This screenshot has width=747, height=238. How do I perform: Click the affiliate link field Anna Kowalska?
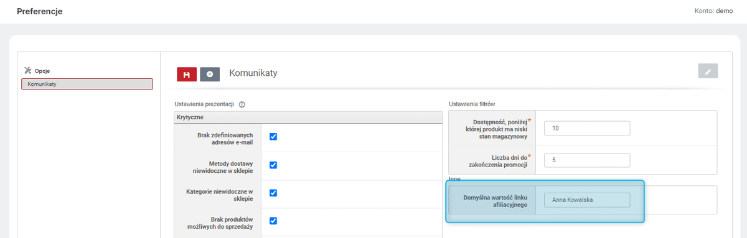587,200
